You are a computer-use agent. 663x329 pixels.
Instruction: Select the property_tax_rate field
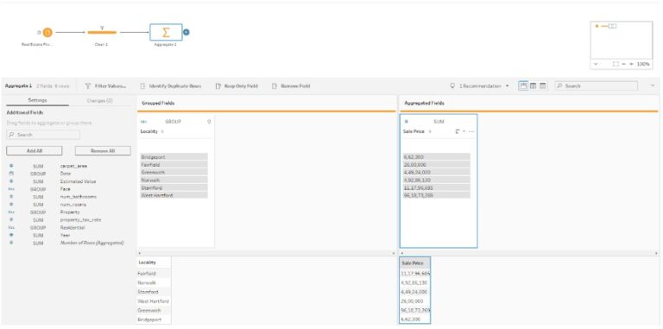click(80, 220)
